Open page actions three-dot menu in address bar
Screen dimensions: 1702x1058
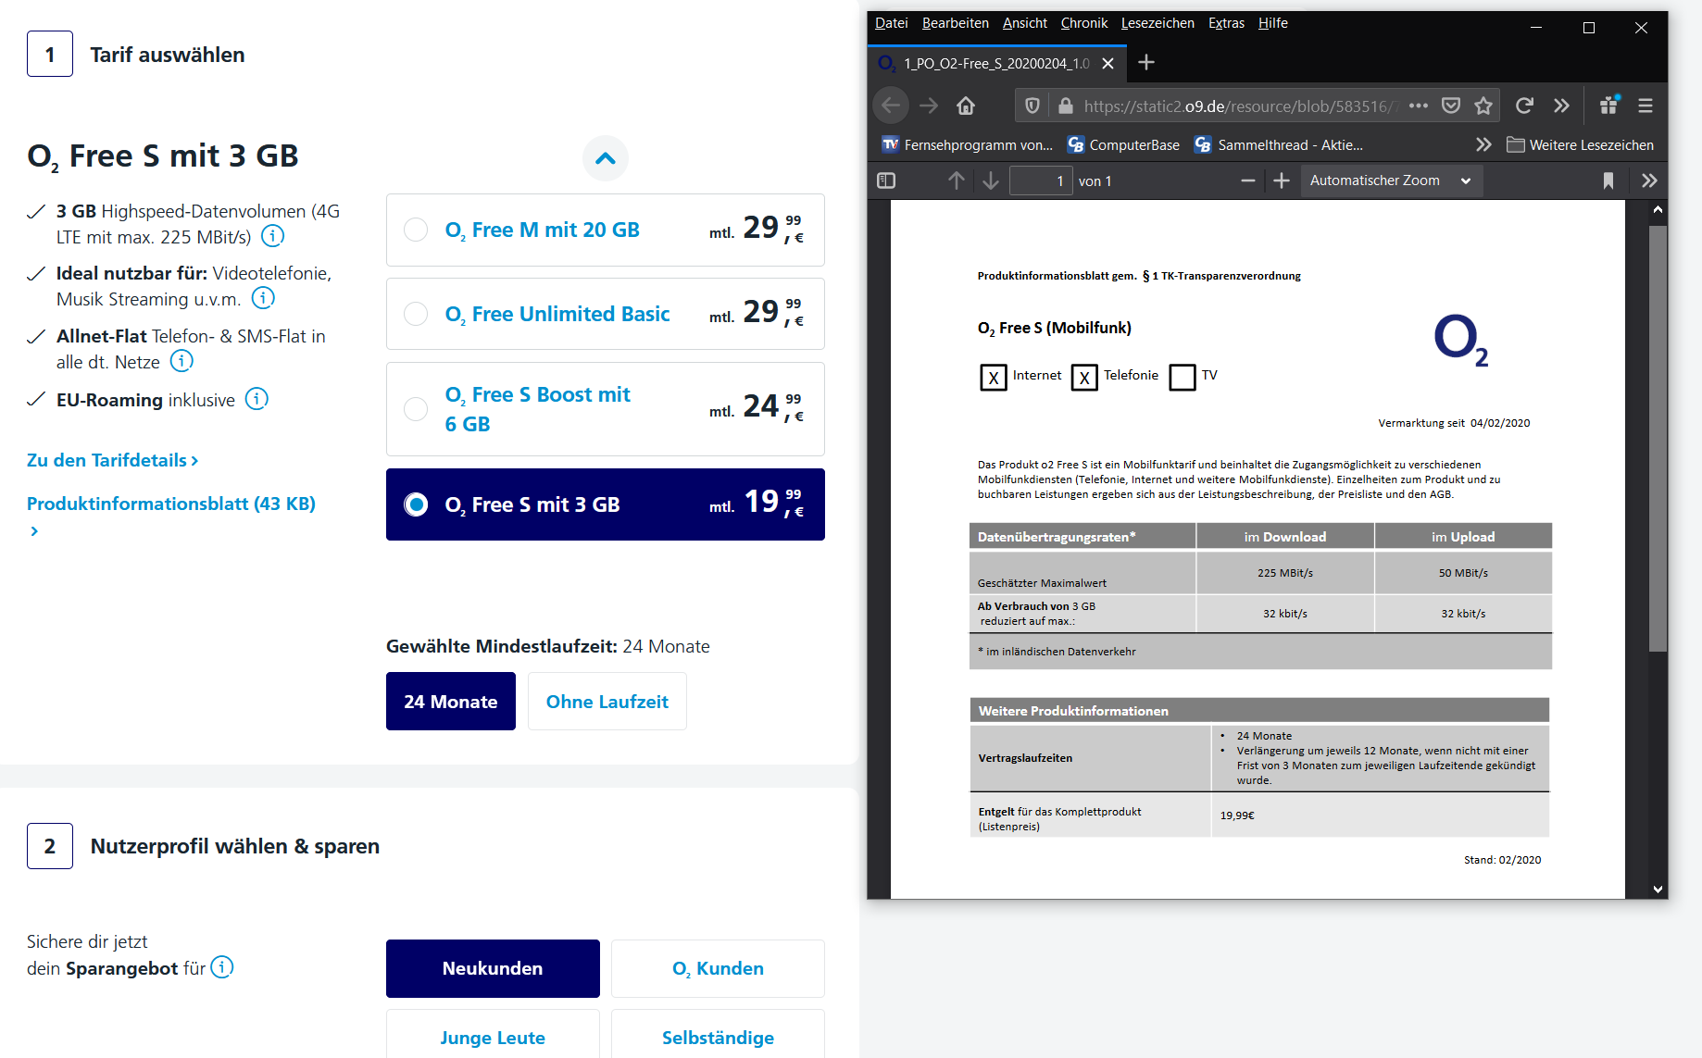(x=1418, y=106)
